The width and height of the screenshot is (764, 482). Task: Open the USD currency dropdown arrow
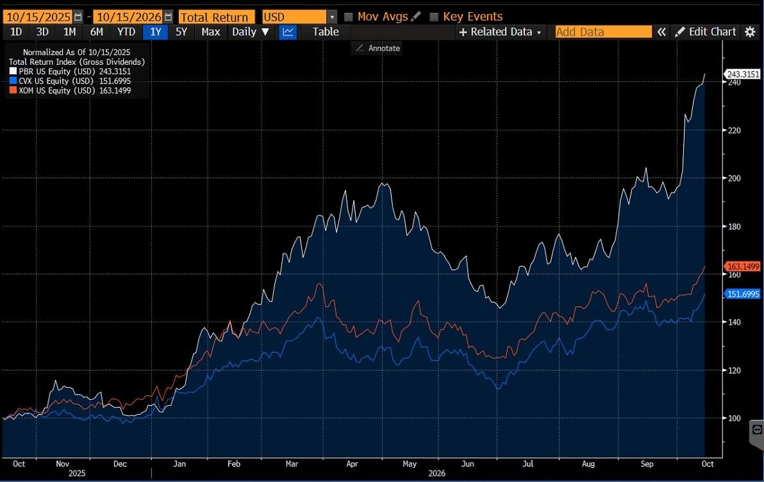tap(332, 17)
